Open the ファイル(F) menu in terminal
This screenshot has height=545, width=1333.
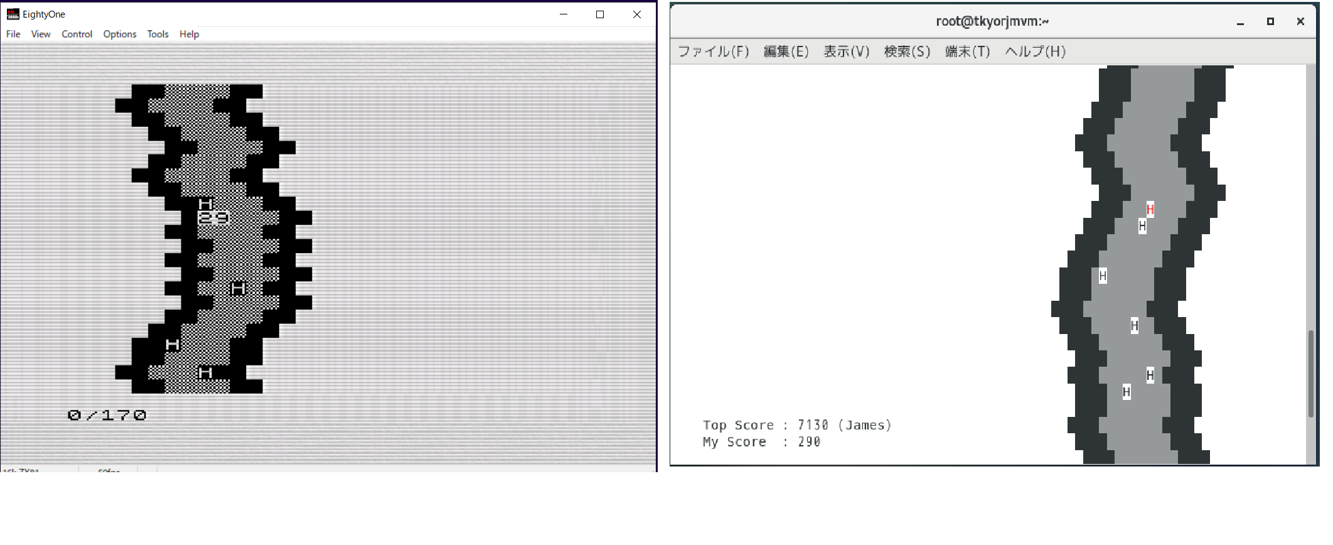(x=714, y=51)
